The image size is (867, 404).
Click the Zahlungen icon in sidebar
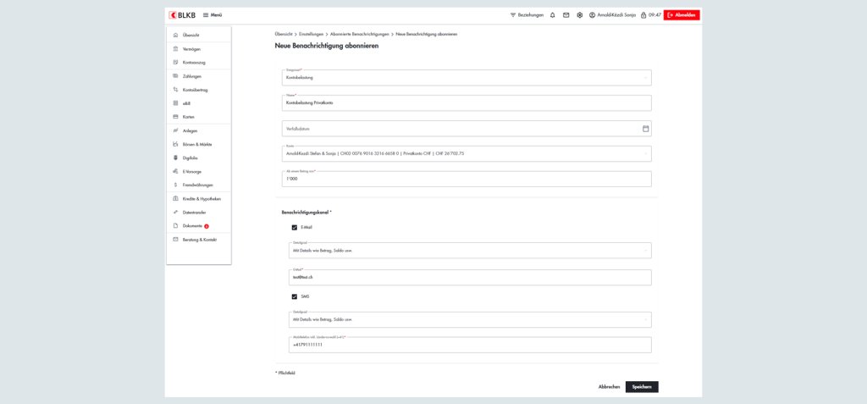tap(175, 76)
